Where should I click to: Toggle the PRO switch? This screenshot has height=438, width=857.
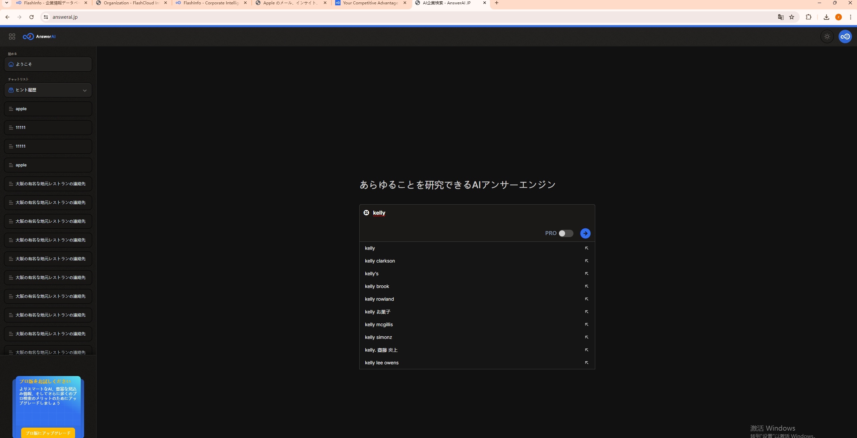pos(566,233)
